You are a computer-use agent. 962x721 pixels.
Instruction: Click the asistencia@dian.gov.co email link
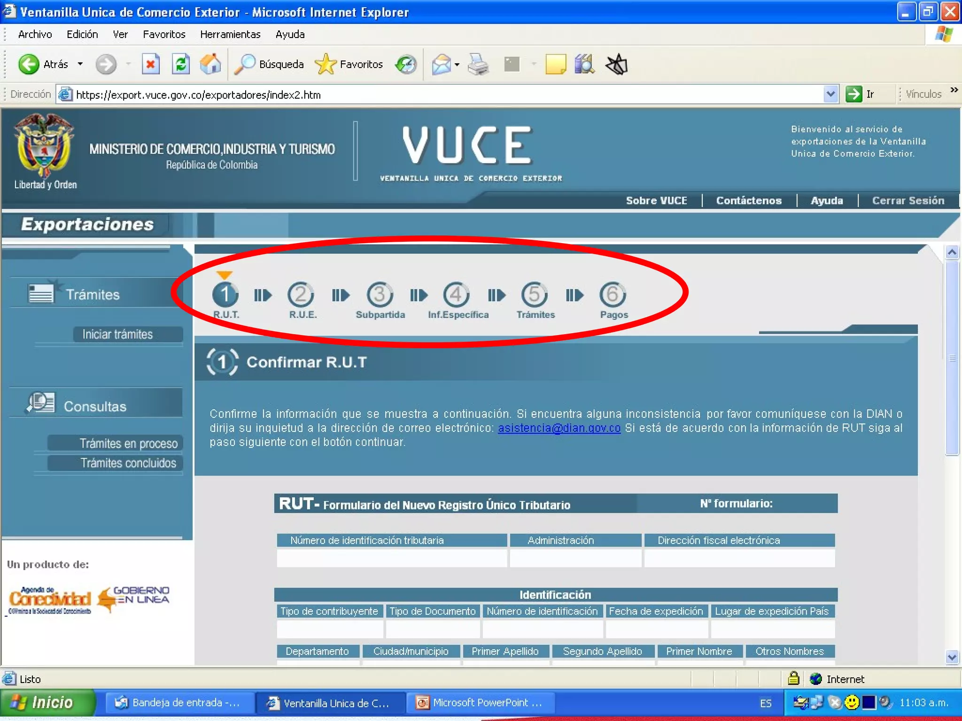[x=559, y=428]
